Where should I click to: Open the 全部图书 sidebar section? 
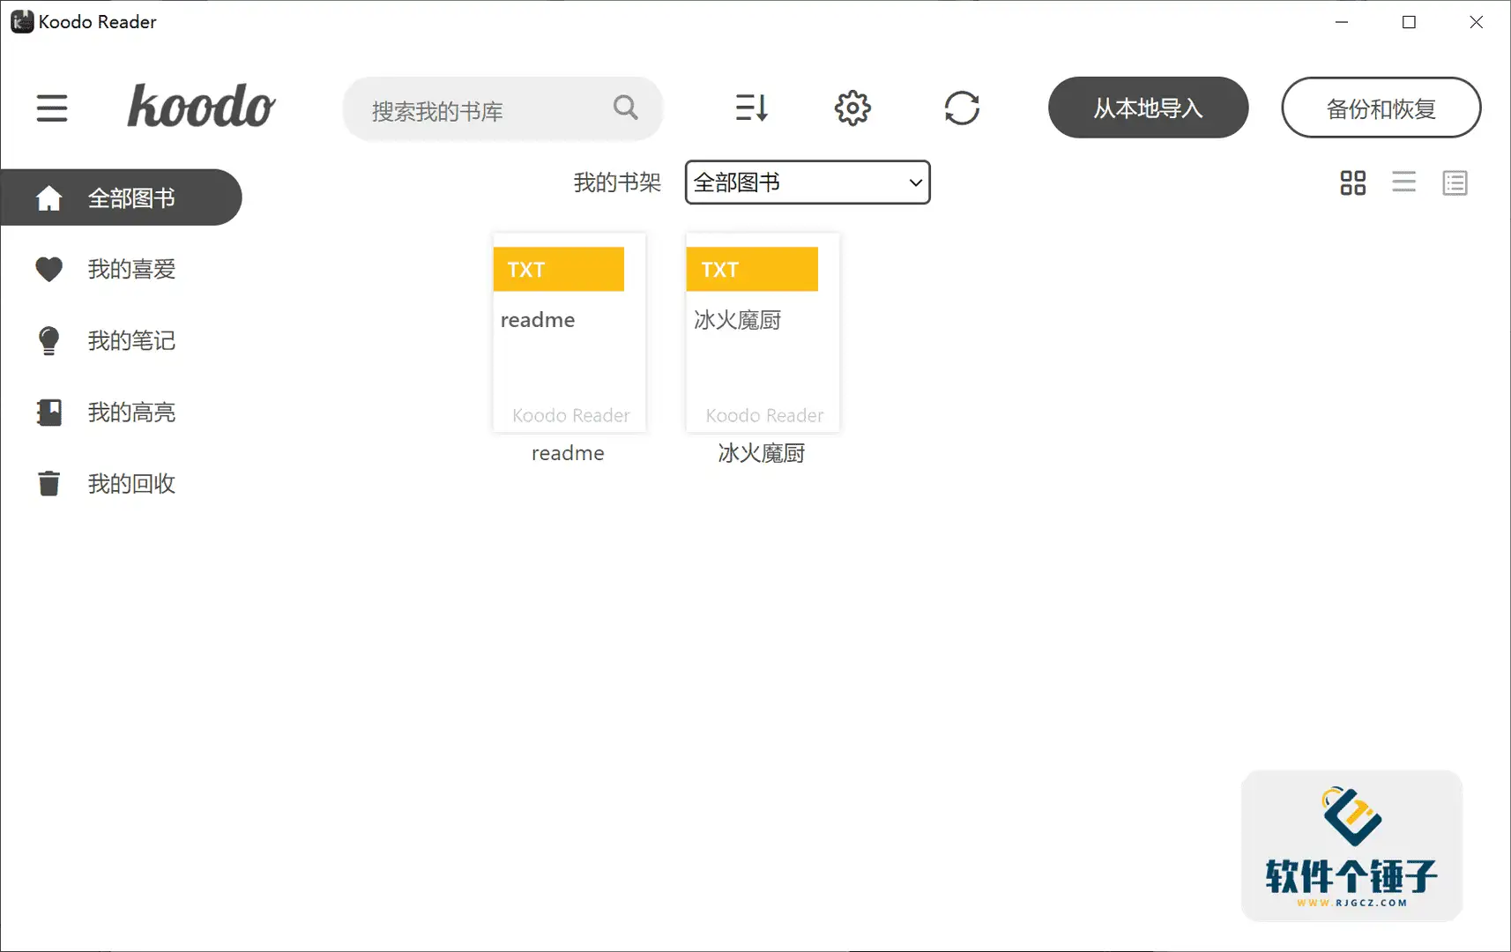tap(121, 197)
